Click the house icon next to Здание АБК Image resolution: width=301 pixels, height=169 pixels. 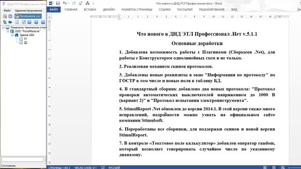tap(17, 35)
